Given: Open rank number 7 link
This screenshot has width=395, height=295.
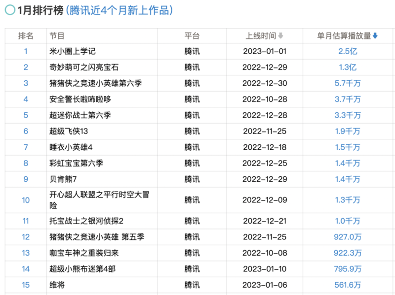Looking at the screenshot, I should click(x=26, y=147).
